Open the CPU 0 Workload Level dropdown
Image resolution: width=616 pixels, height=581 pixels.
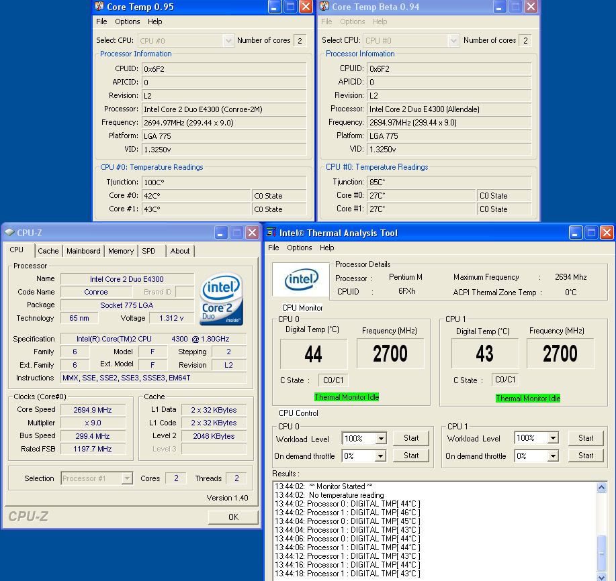tap(381, 439)
